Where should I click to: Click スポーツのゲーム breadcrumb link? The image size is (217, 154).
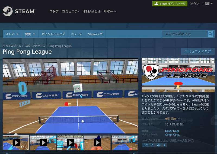pyautogui.click(x=35, y=46)
